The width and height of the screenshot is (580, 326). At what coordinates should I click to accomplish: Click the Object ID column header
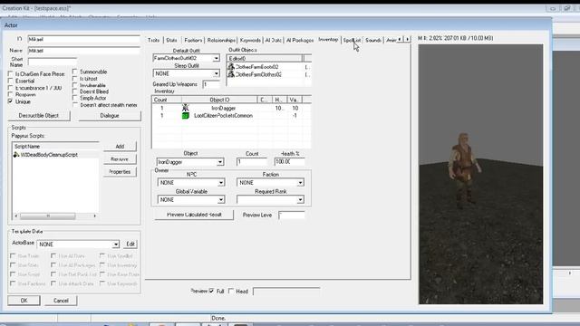[x=219, y=100]
